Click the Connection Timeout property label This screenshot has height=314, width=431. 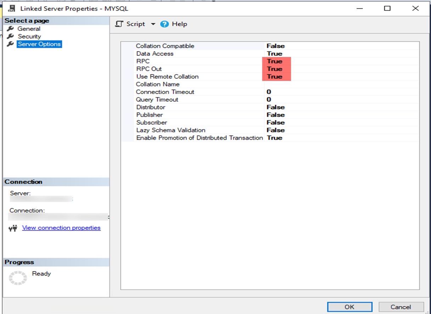pos(165,92)
